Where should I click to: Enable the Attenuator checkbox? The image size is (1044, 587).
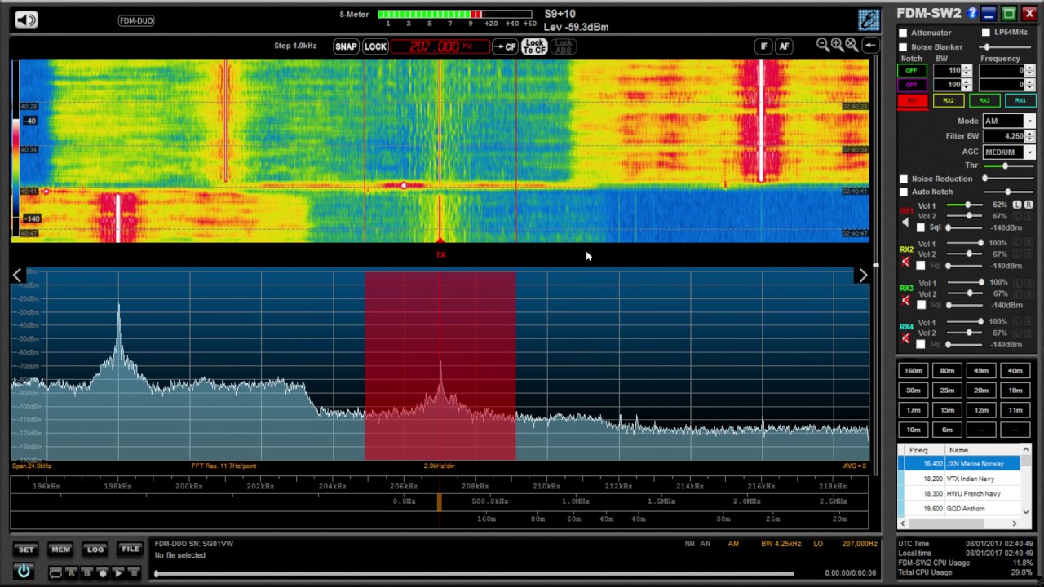click(x=903, y=33)
